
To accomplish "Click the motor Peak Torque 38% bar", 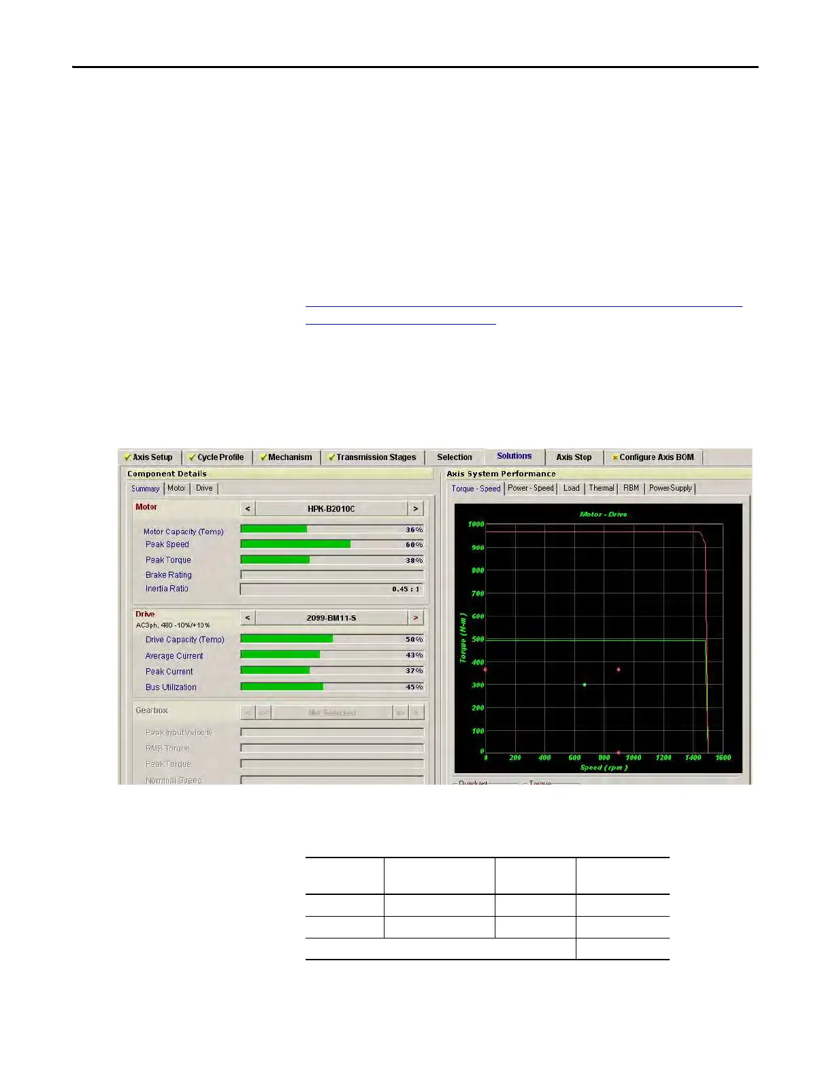I will pyautogui.click(x=332, y=560).
